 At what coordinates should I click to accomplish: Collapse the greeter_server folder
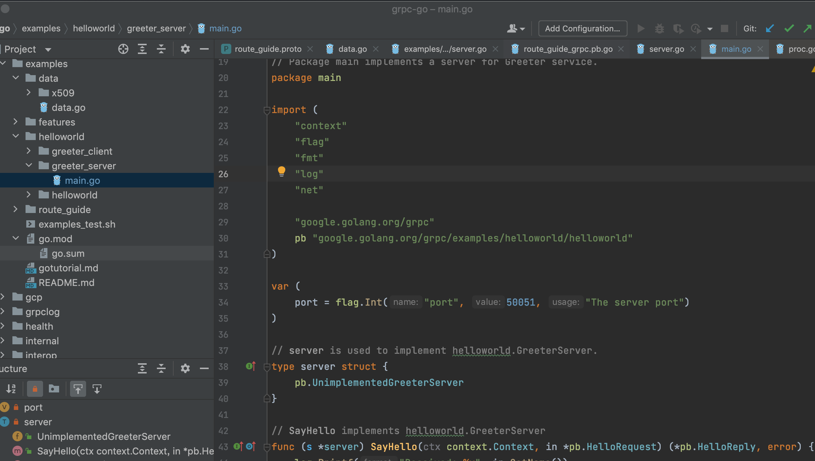29,166
